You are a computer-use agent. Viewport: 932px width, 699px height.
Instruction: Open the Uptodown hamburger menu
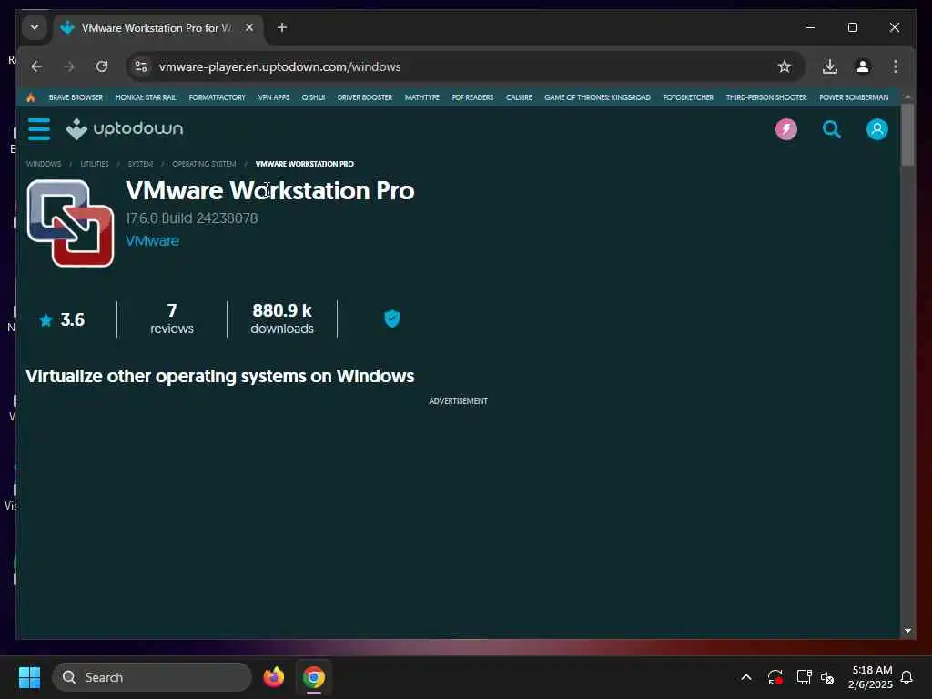click(39, 129)
